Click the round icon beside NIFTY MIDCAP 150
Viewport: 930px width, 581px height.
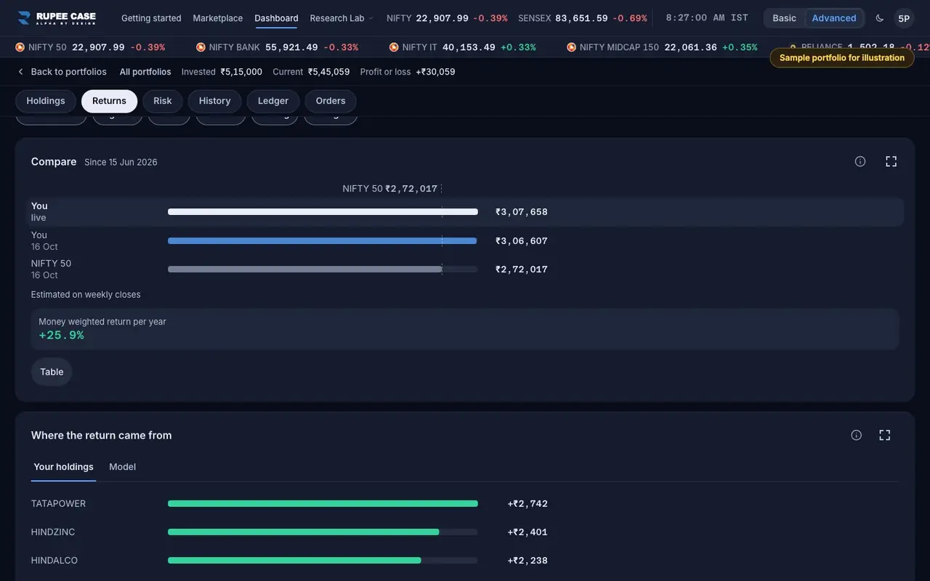(571, 47)
